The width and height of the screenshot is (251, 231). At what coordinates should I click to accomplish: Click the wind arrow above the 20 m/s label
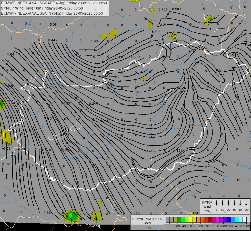(228, 203)
